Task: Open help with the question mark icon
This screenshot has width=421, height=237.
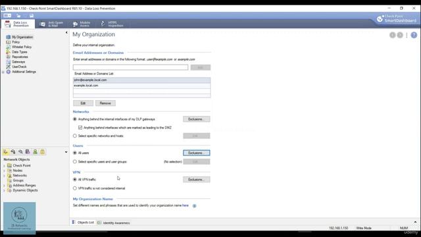Action: 414,35
